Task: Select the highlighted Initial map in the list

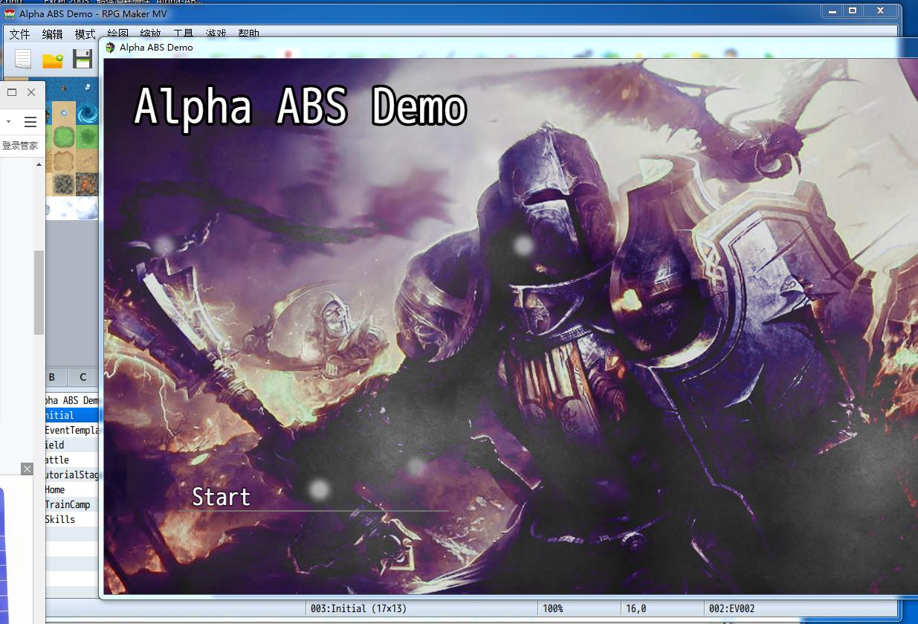Action: point(71,415)
